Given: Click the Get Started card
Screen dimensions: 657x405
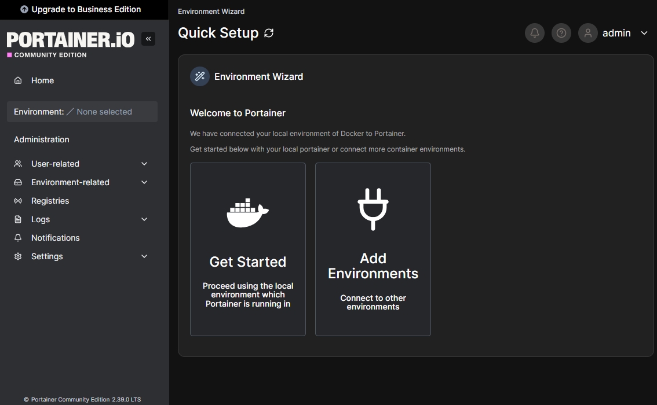Looking at the screenshot, I should pos(247,249).
